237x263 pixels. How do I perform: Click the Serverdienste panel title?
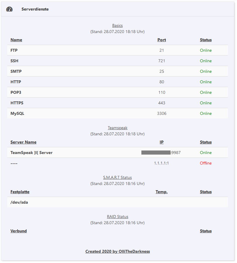click(x=35, y=9)
